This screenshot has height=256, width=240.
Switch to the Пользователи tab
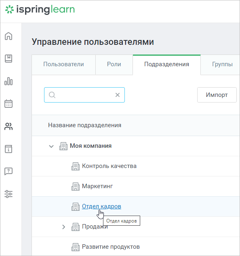pos(63,64)
